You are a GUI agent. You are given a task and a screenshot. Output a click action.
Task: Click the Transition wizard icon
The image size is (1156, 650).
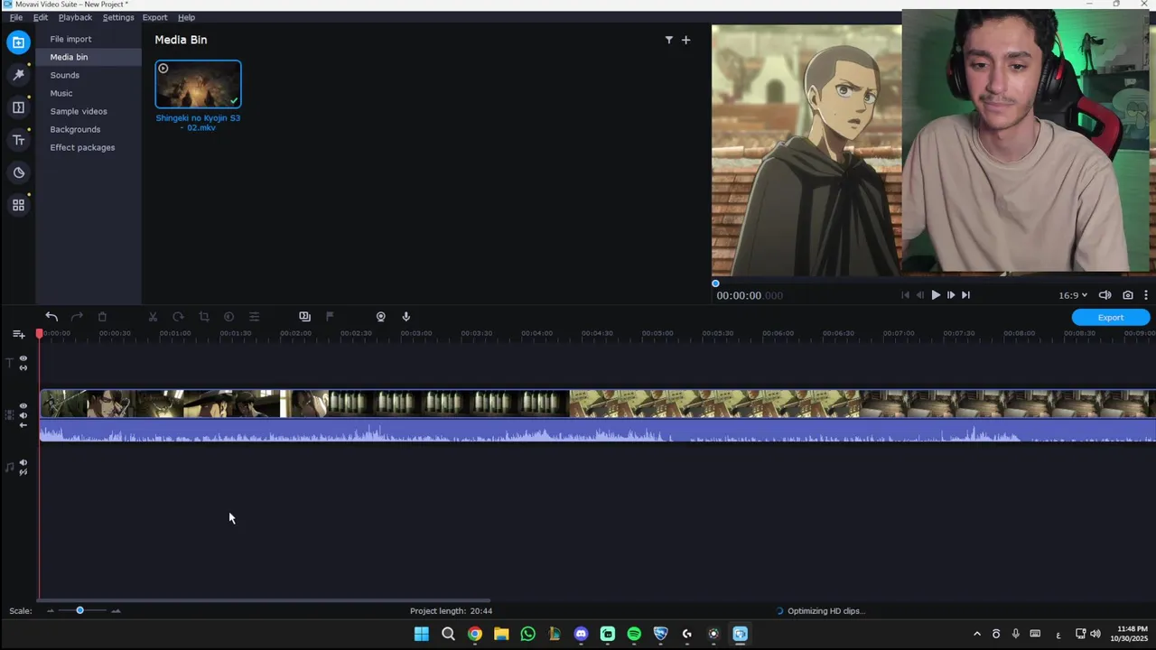[x=304, y=317]
